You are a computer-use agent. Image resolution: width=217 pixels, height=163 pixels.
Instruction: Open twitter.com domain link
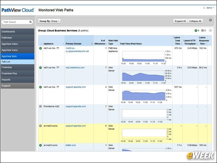point(71,145)
